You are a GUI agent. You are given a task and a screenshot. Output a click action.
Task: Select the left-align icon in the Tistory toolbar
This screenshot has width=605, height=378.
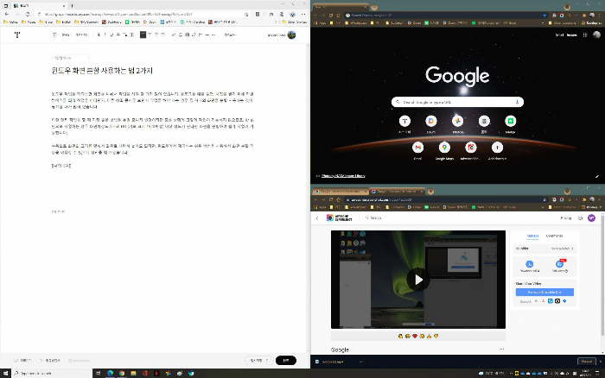tap(143, 35)
